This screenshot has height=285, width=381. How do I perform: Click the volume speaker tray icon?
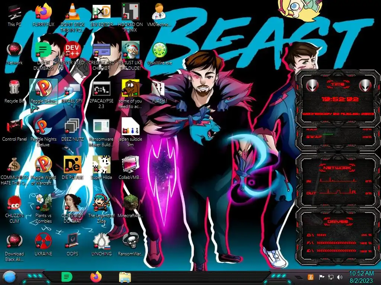(340, 277)
